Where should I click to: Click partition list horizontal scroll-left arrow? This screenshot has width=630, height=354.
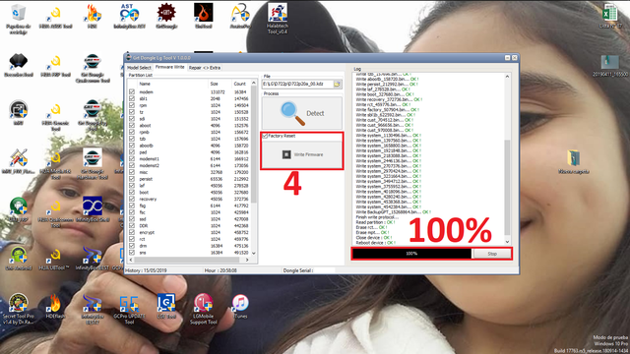[131, 260]
